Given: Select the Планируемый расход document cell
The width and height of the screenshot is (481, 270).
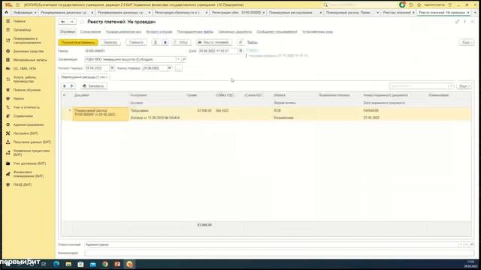Looking at the screenshot, I should point(100,114).
